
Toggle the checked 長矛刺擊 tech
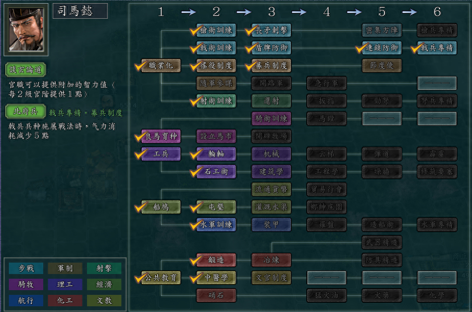pyautogui.click(x=271, y=30)
